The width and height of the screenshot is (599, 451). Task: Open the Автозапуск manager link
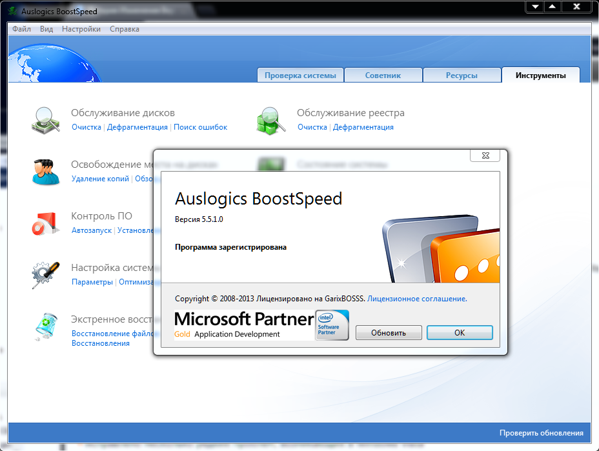(92, 230)
